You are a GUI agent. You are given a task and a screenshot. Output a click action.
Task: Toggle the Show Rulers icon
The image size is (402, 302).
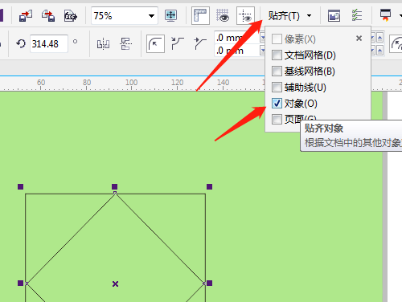200,16
